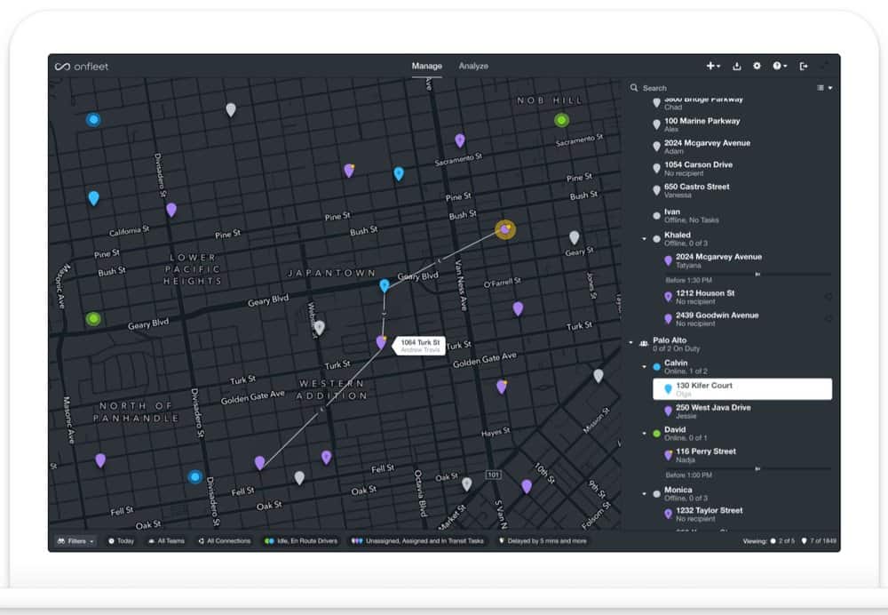Viewport: 888px width, 615px height.
Task: Click the 1064 Turk St map pin
Action: click(x=381, y=342)
